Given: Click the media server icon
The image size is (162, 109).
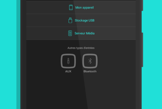Looking at the screenshot, I should point(70,33).
